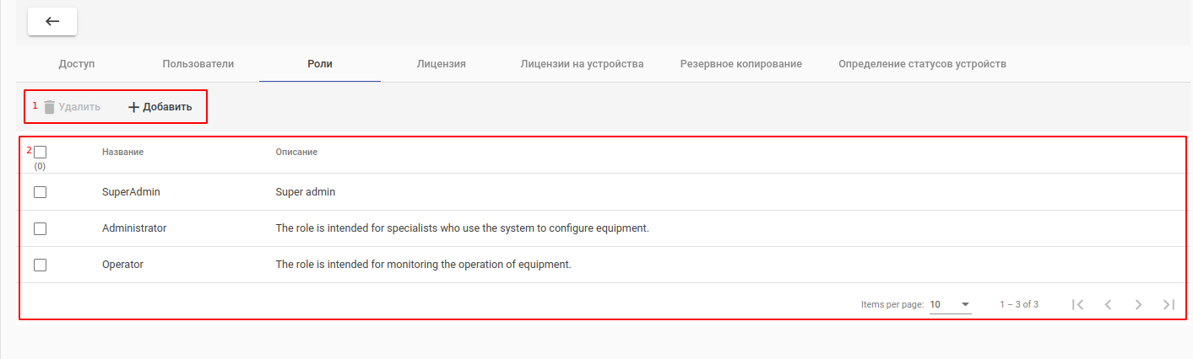The height and width of the screenshot is (359, 1193).
Task: Click the back arrow button
Action: (52, 22)
